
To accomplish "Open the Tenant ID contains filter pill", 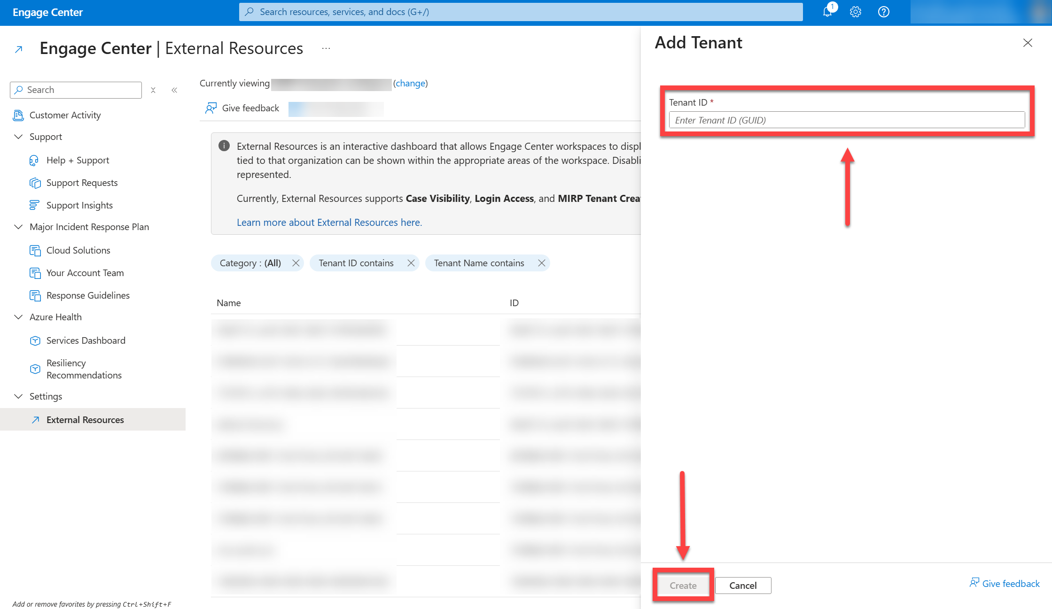I will pos(356,263).
